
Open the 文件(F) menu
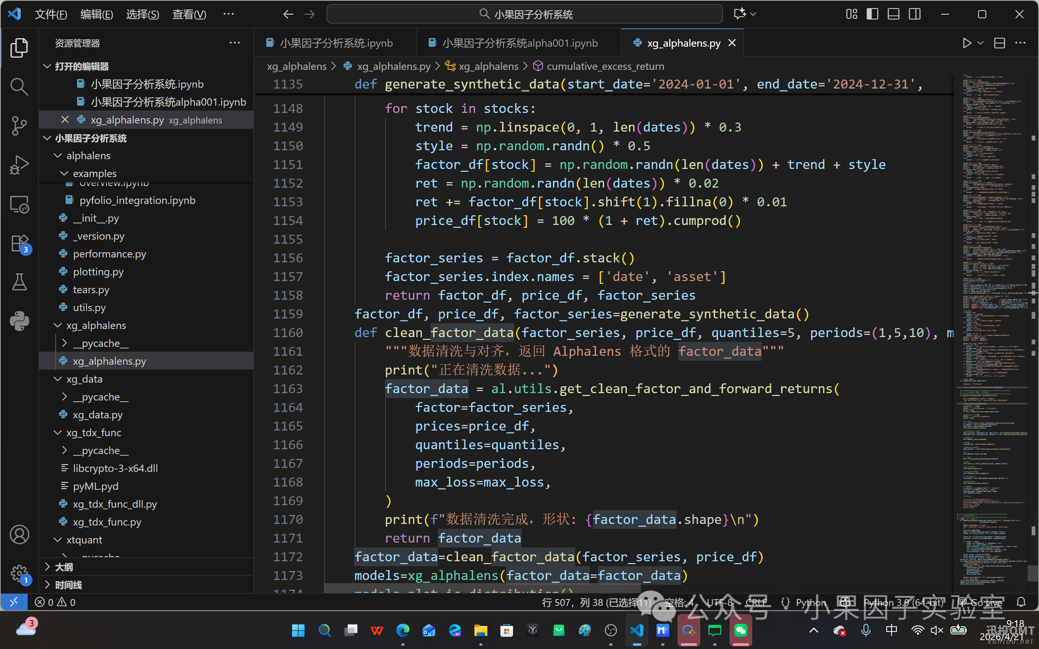[x=51, y=14]
